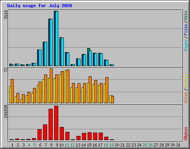Select day 8 on the date axis
The image size is (190, 149).
click(x=51, y=145)
